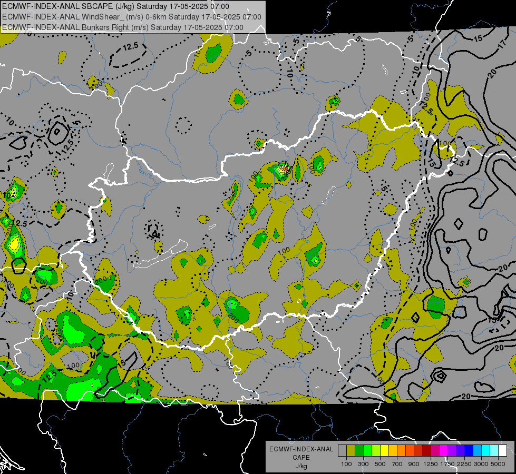Click the legend tick label 3000
The width and height of the screenshot is (516, 474).
tap(481, 464)
